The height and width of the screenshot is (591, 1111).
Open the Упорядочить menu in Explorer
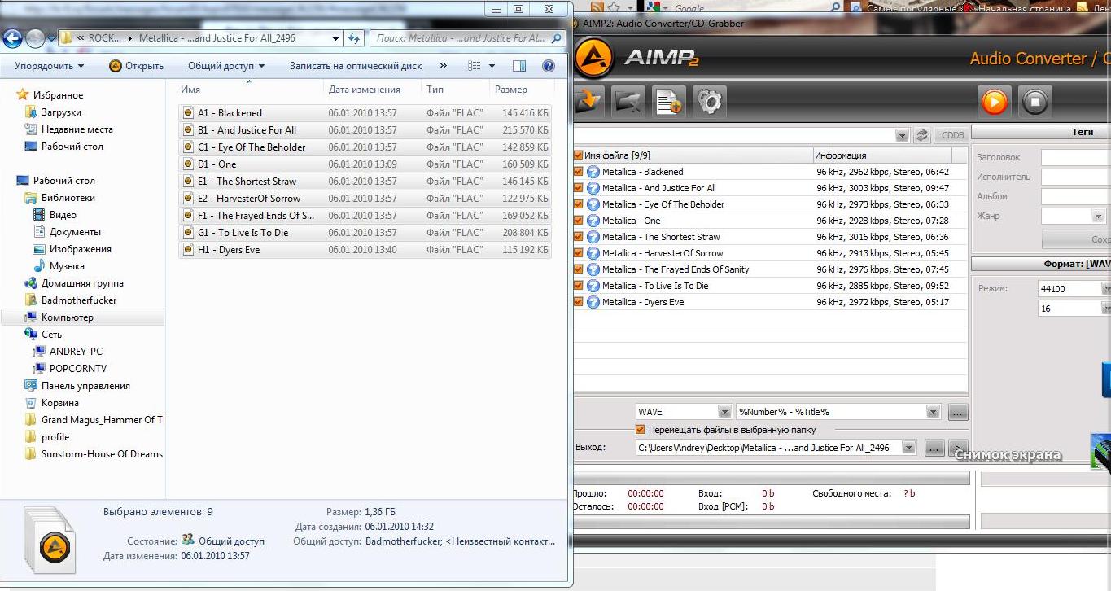pos(49,66)
